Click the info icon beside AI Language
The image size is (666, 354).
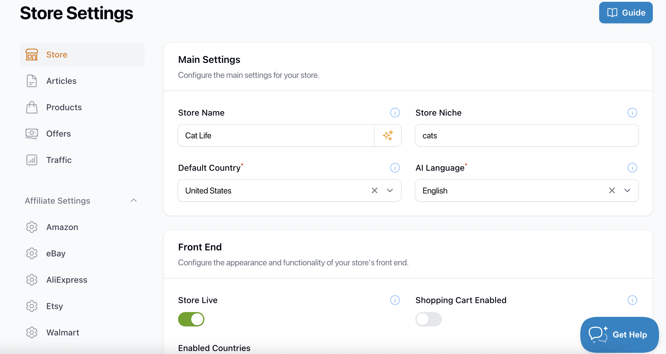[632, 168]
